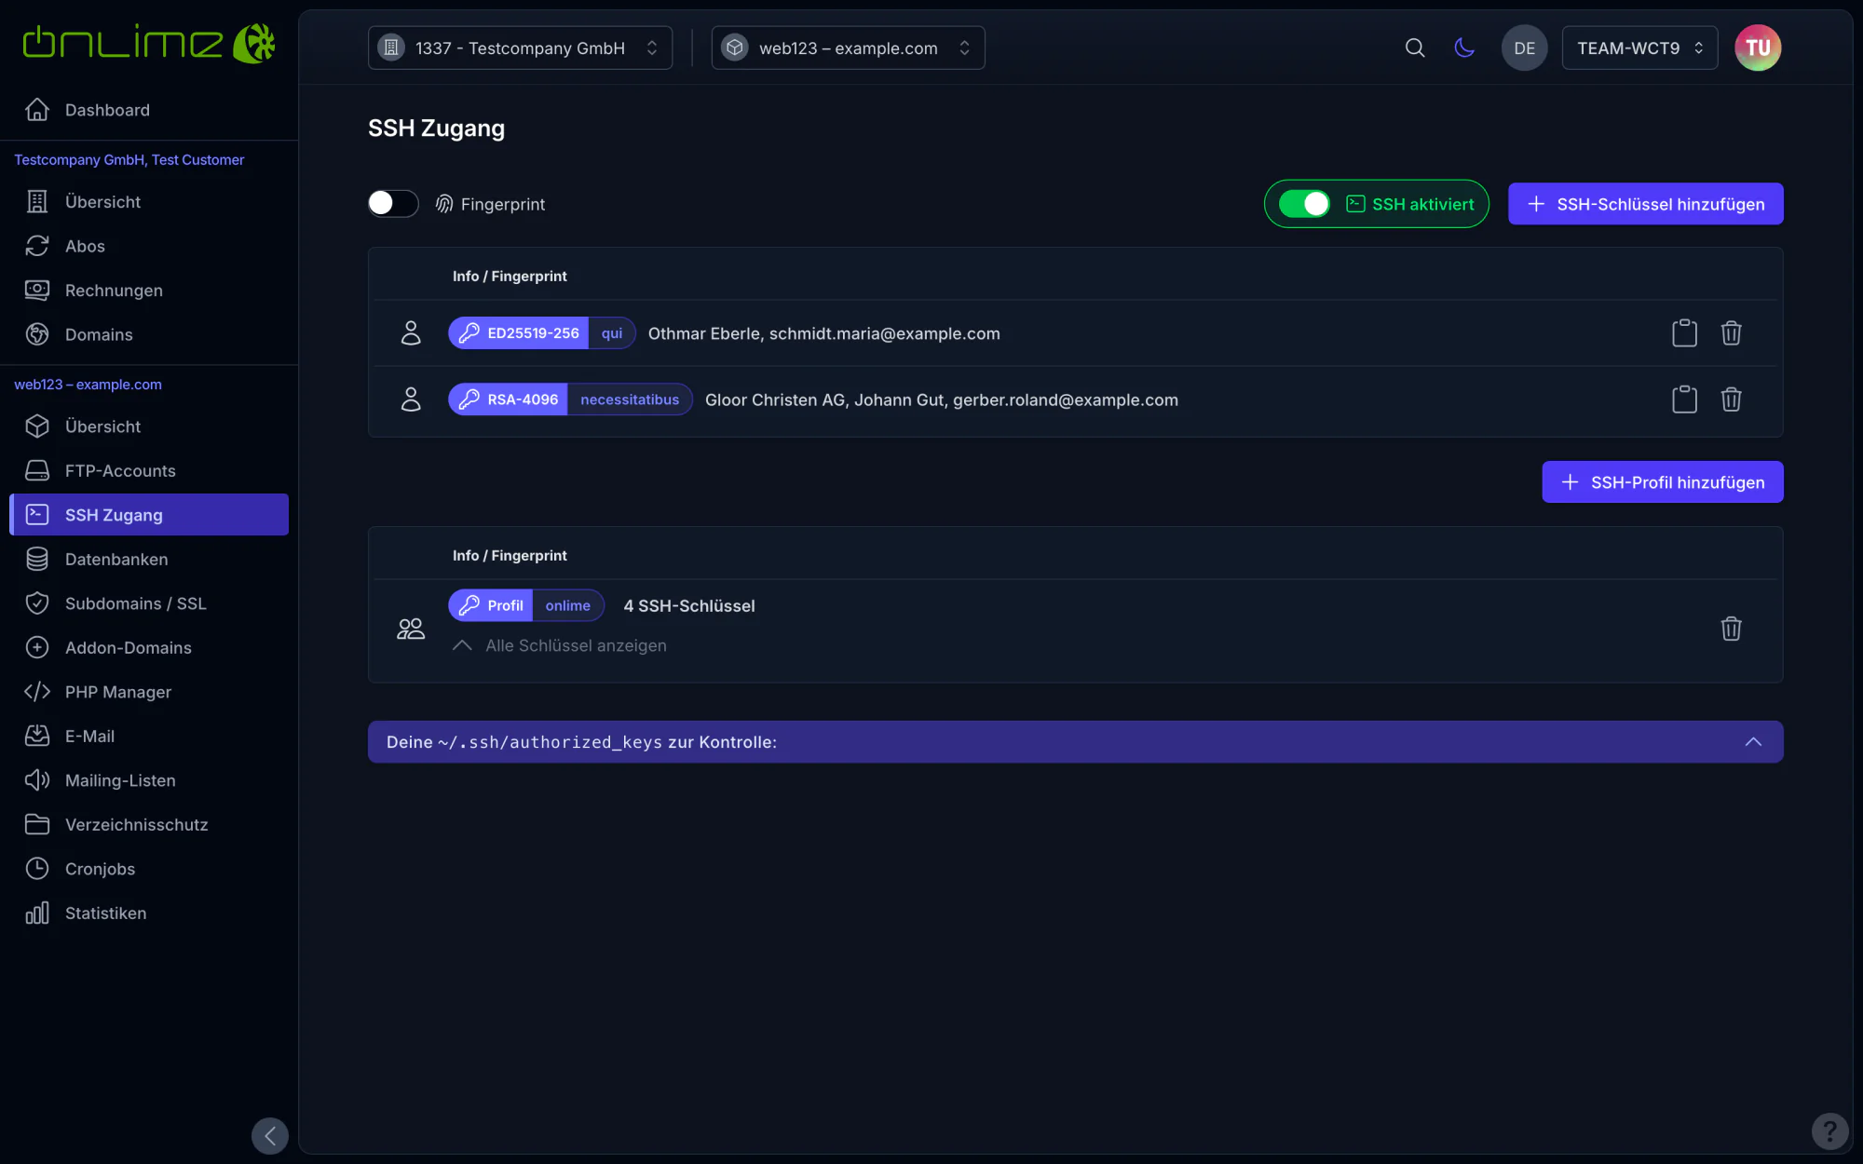This screenshot has width=1863, height=1164.
Task: Open Statistiken in sidebar
Action: pyautogui.click(x=149, y=913)
